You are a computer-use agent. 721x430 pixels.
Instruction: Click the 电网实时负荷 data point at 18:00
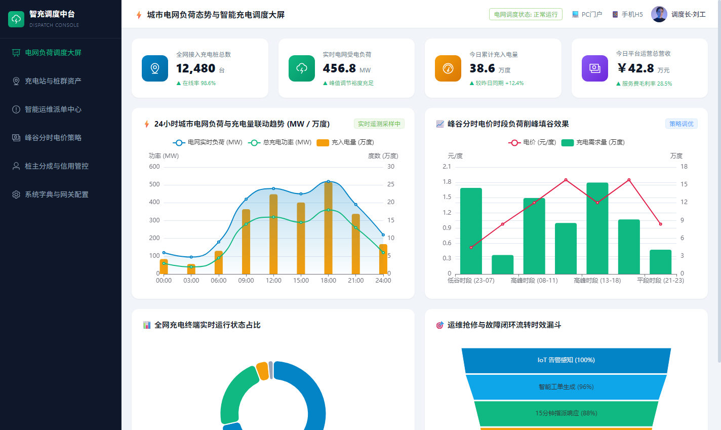tap(328, 181)
